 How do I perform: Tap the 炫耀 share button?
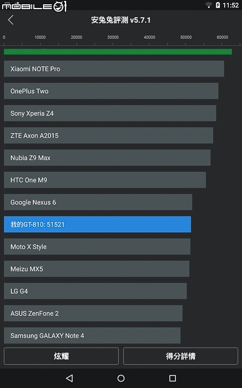click(x=61, y=356)
